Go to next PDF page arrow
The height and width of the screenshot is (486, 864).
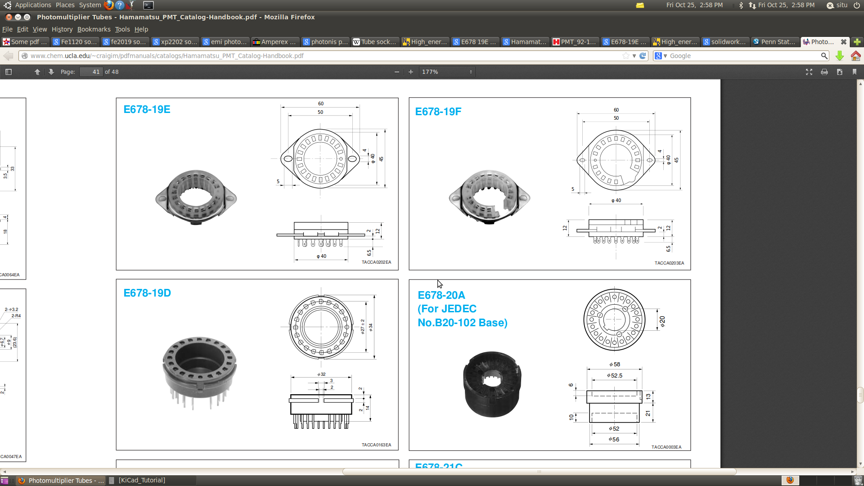tap(51, 72)
